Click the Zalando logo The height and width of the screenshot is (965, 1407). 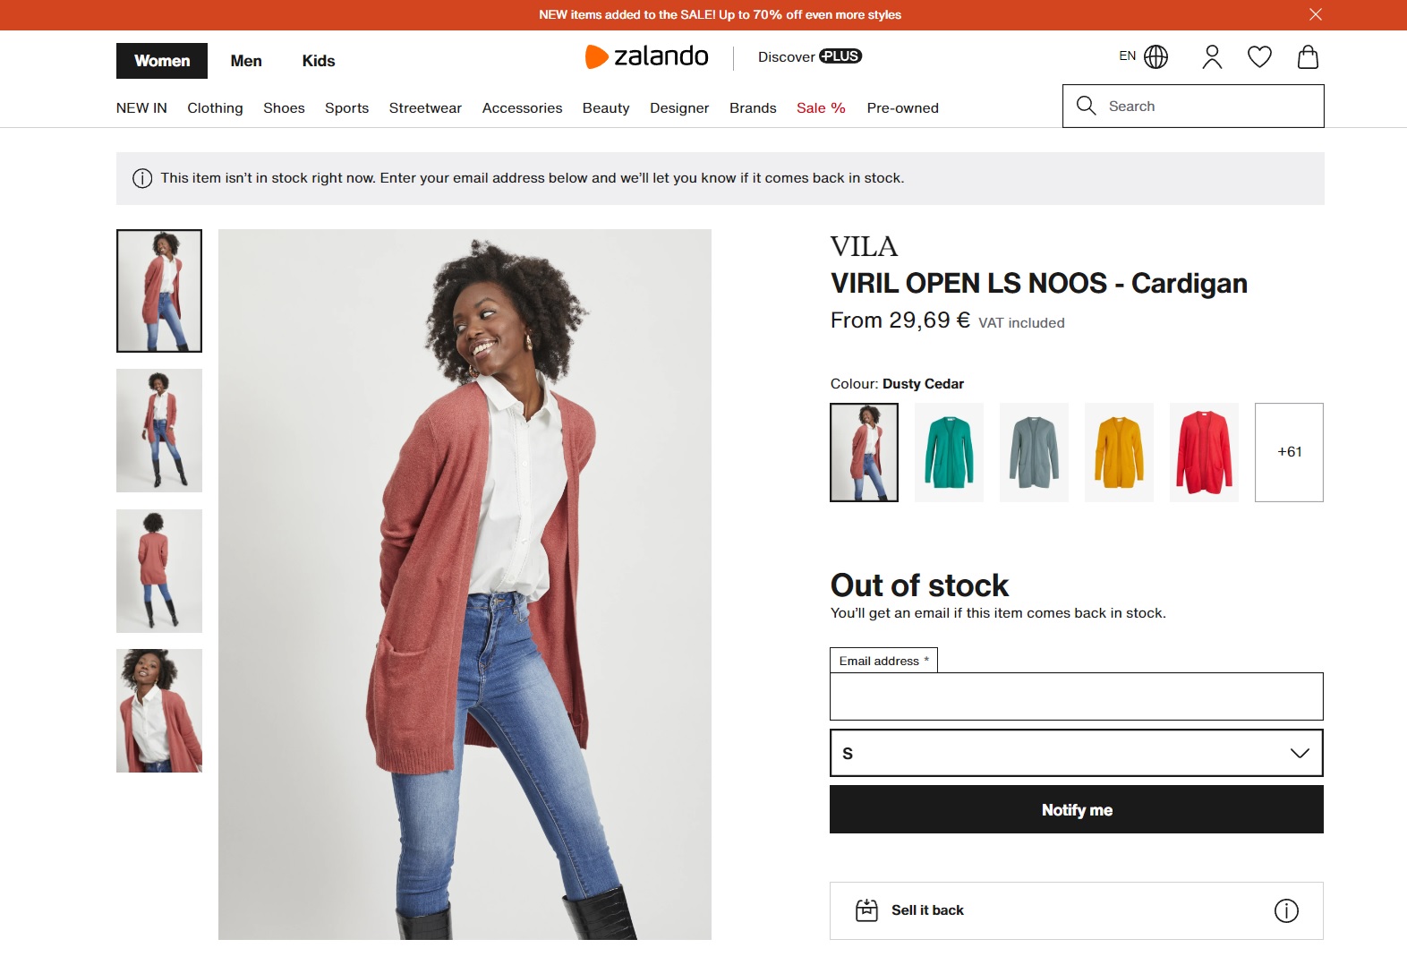[x=646, y=56]
